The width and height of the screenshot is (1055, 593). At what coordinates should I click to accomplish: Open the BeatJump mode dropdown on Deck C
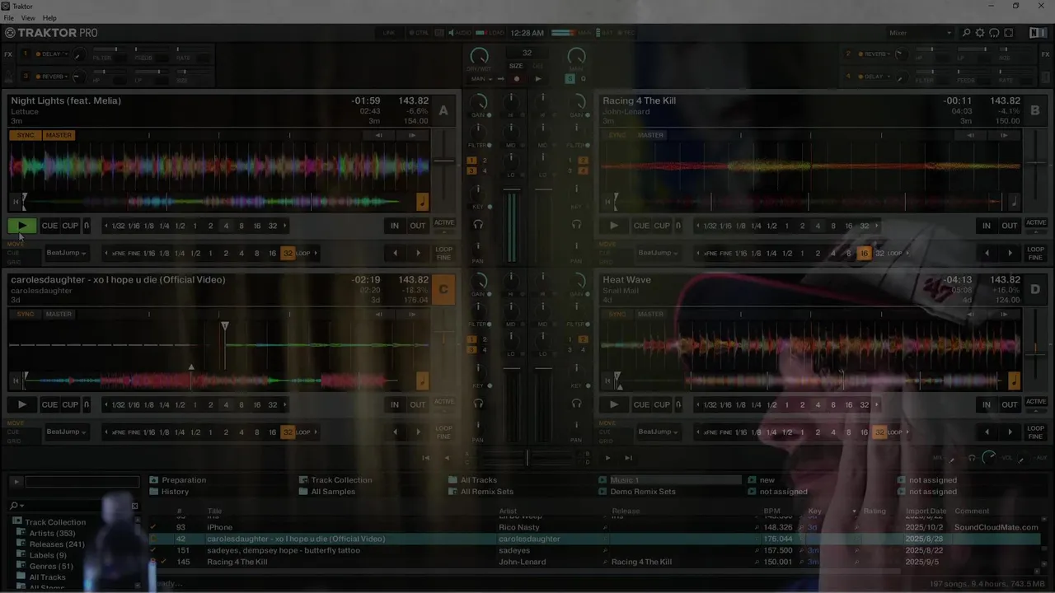coord(67,432)
